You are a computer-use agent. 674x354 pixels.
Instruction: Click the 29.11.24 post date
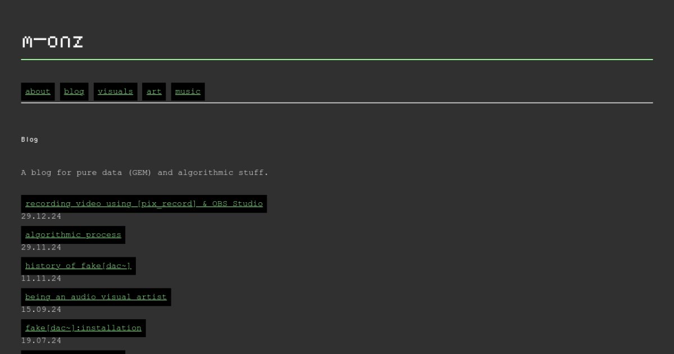point(41,247)
